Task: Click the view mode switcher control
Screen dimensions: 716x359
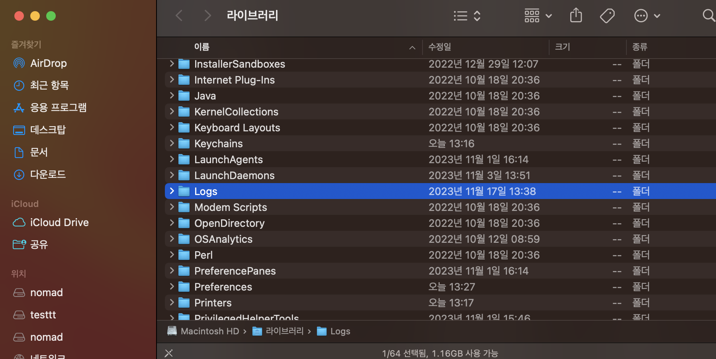Action: coord(467,16)
